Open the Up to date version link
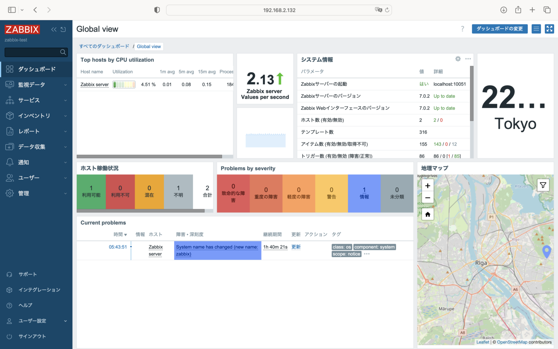Image resolution: width=558 pixels, height=349 pixels. (444, 96)
